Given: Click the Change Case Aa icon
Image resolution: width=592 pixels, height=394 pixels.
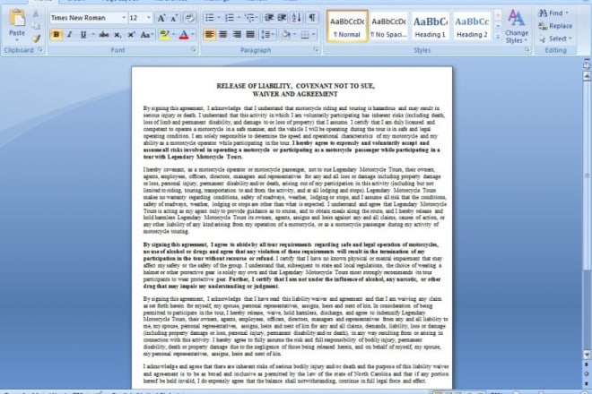Looking at the screenshot, I should point(145,35).
